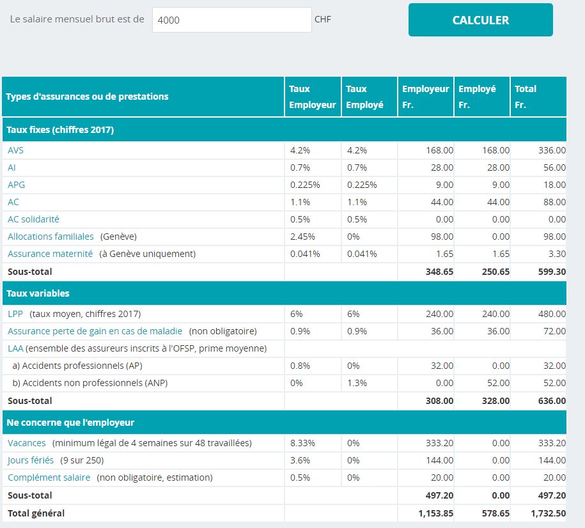Select the AI total value 56.00
Viewport: 585px width, 528px height.
(554, 167)
